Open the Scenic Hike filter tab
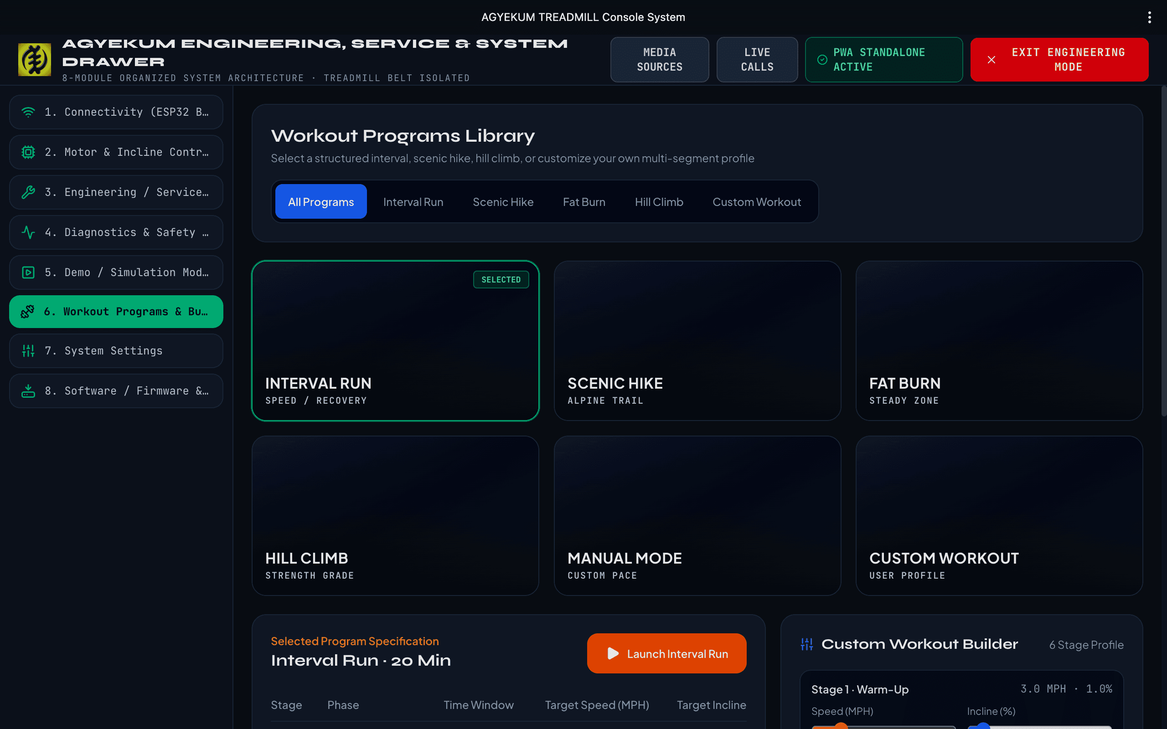This screenshot has height=729, width=1167. tap(503, 201)
